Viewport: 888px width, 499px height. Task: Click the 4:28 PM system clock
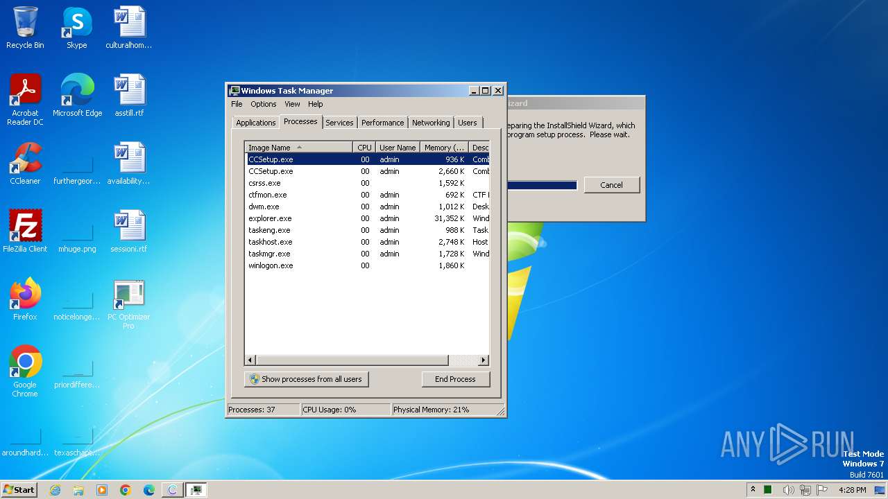[x=852, y=490]
